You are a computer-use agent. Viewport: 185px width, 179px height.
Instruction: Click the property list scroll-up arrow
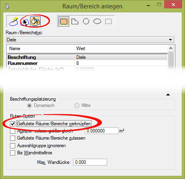pyautogui.click(x=171, y=49)
